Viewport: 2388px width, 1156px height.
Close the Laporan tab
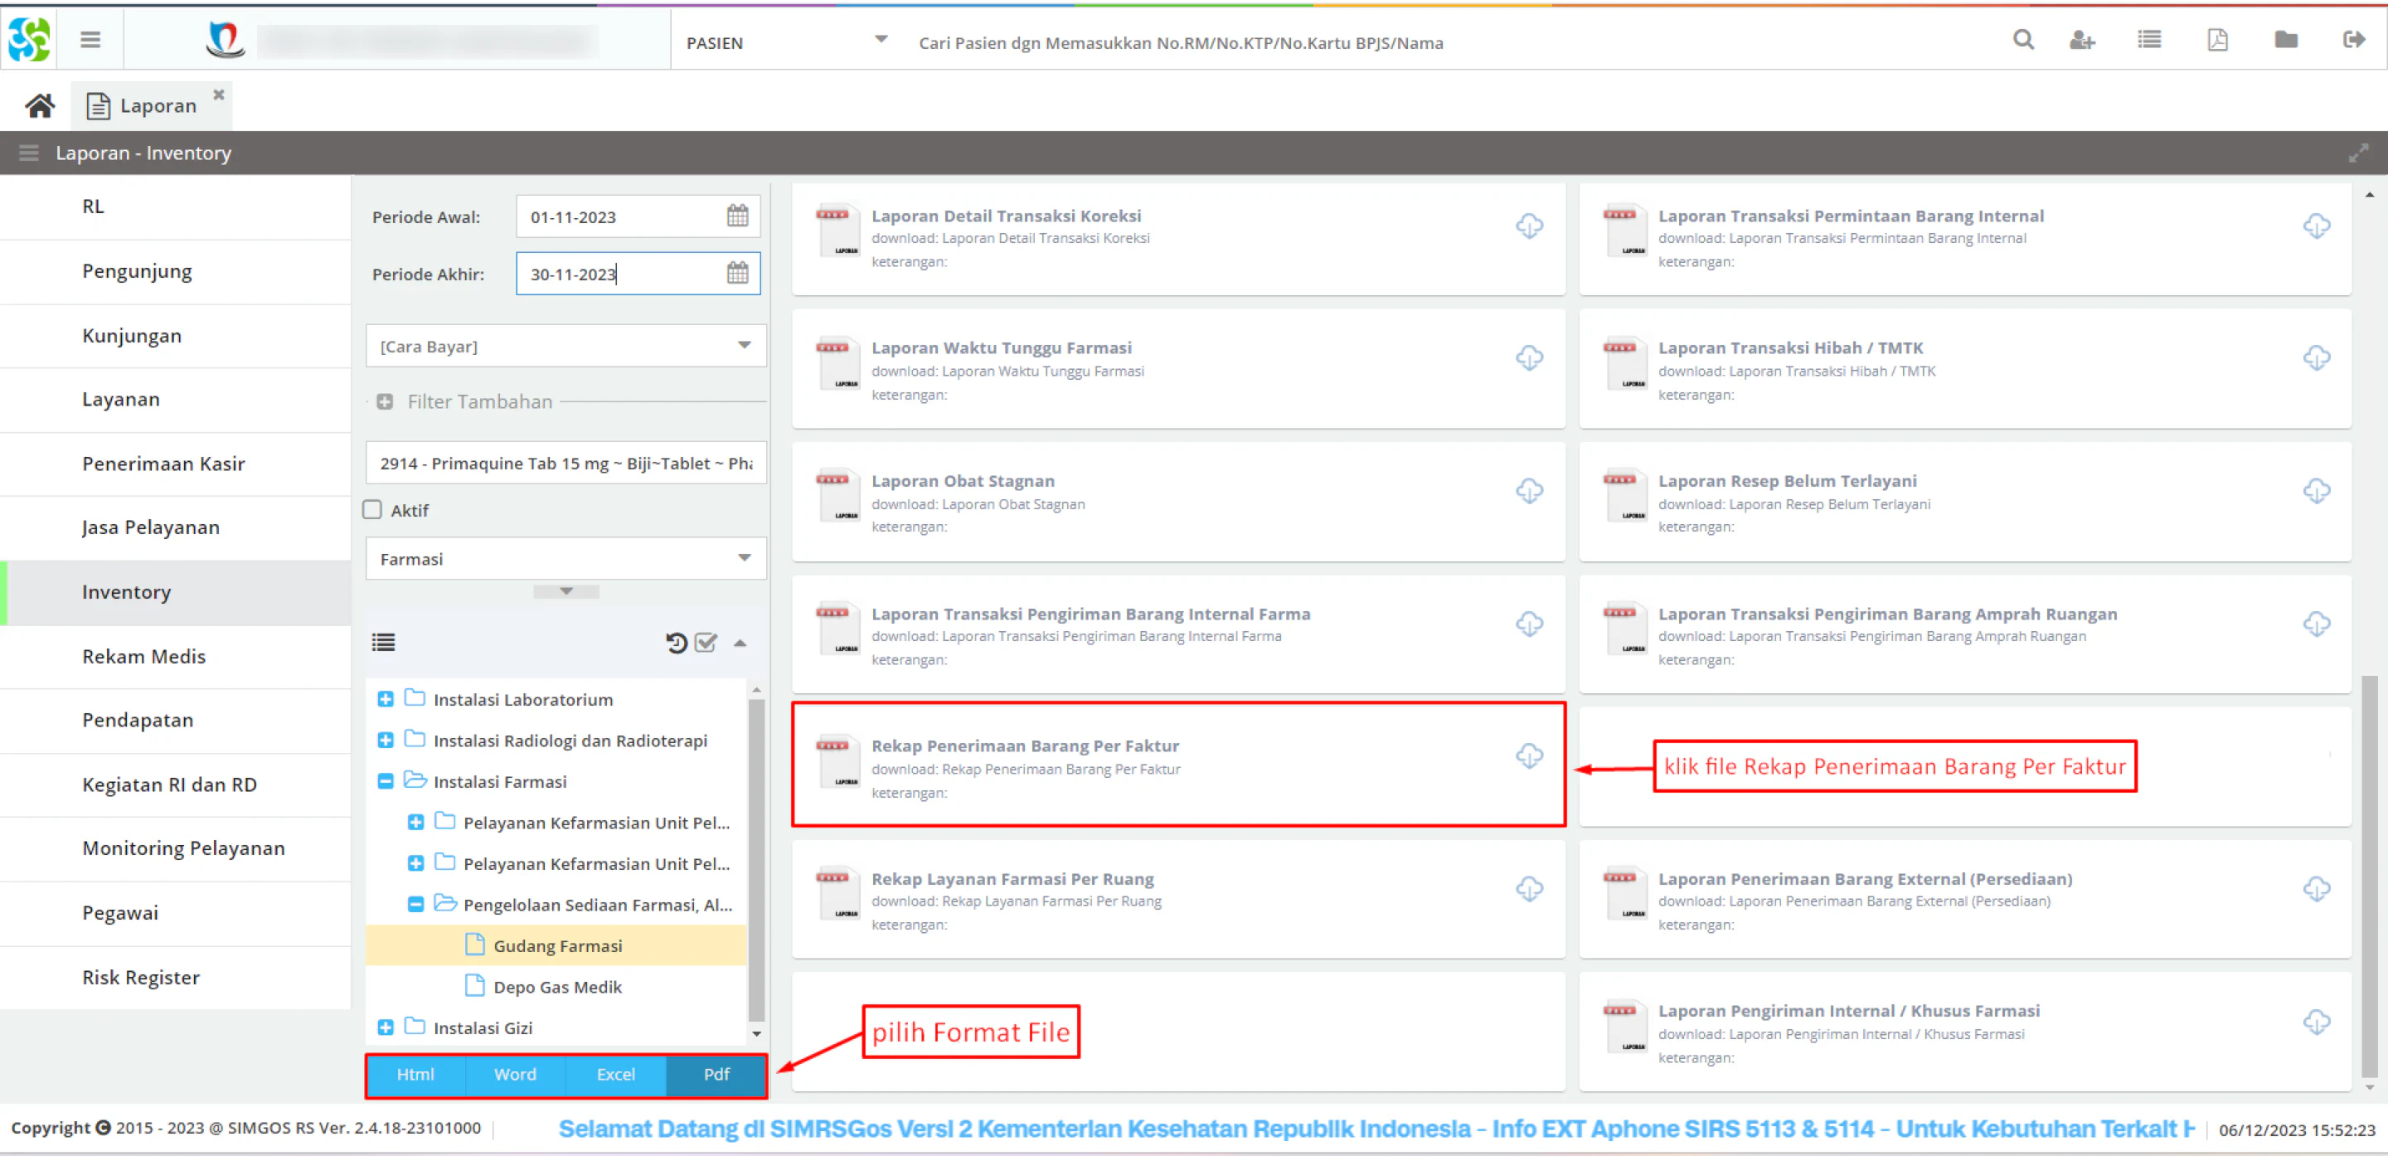(x=219, y=95)
